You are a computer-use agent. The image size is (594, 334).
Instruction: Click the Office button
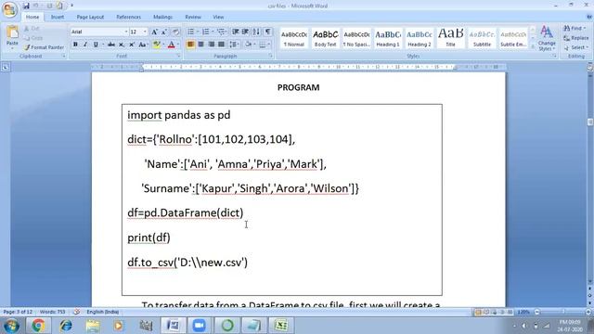(x=9, y=9)
